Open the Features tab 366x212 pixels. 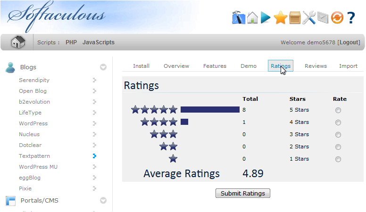[215, 66]
